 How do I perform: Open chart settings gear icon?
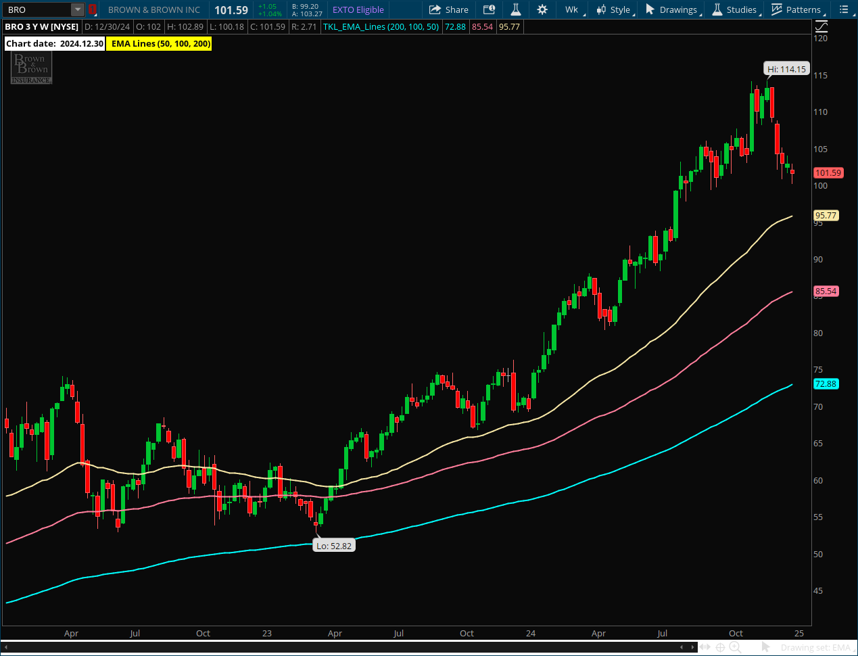pos(542,9)
